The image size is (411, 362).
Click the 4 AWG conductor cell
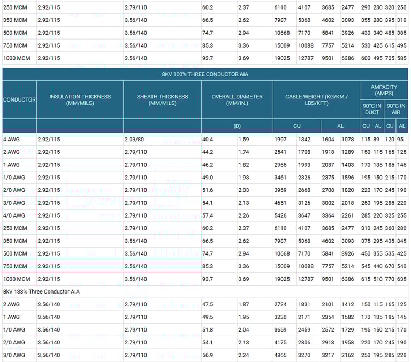[x=12, y=140]
